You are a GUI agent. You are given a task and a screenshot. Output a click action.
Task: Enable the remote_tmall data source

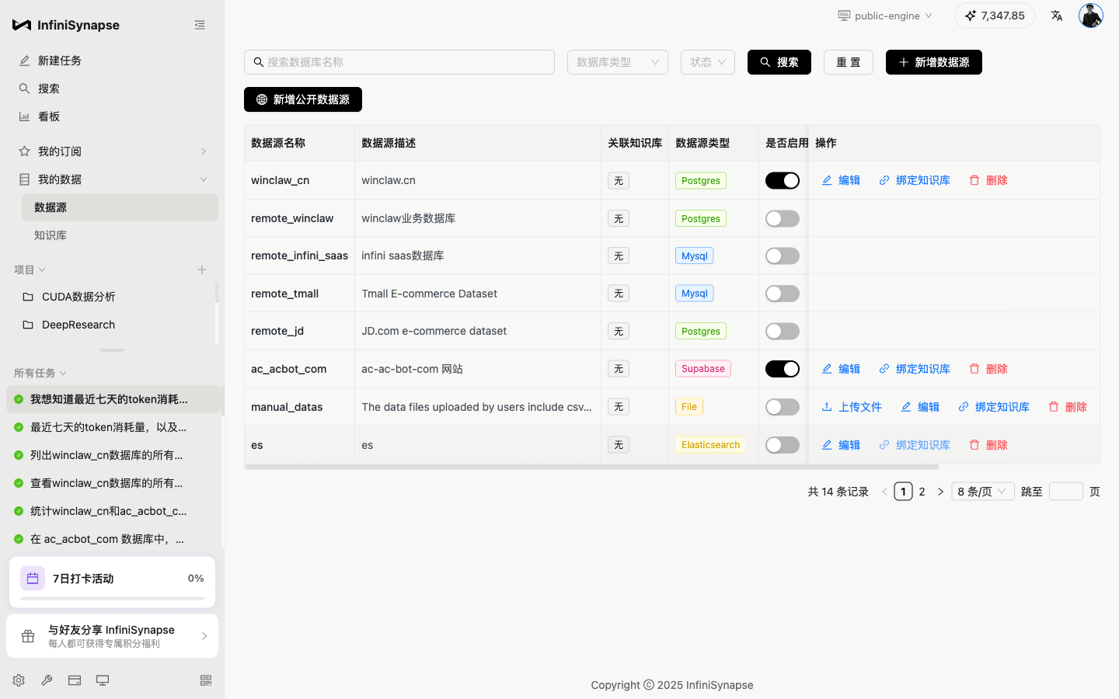click(782, 293)
